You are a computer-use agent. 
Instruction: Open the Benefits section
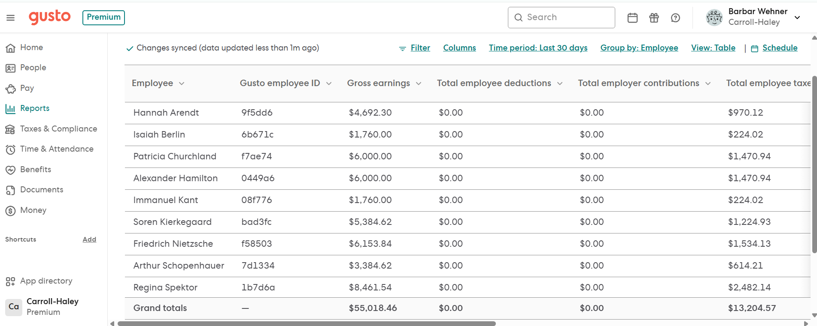[x=35, y=170]
